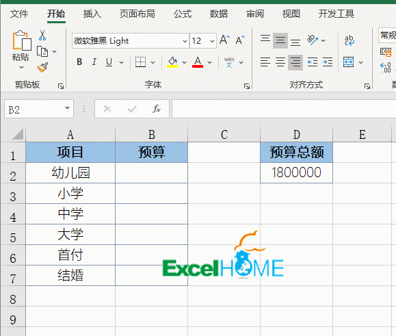Screen dimensions: 396x336
Task: Expand the Paste options arrow
Action: click(x=21, y=68)
